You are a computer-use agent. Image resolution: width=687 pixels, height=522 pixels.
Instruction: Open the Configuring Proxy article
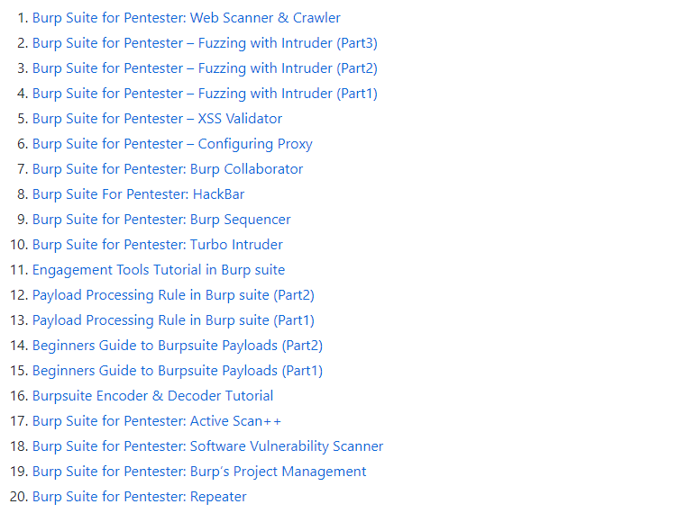tap(172, 144)
